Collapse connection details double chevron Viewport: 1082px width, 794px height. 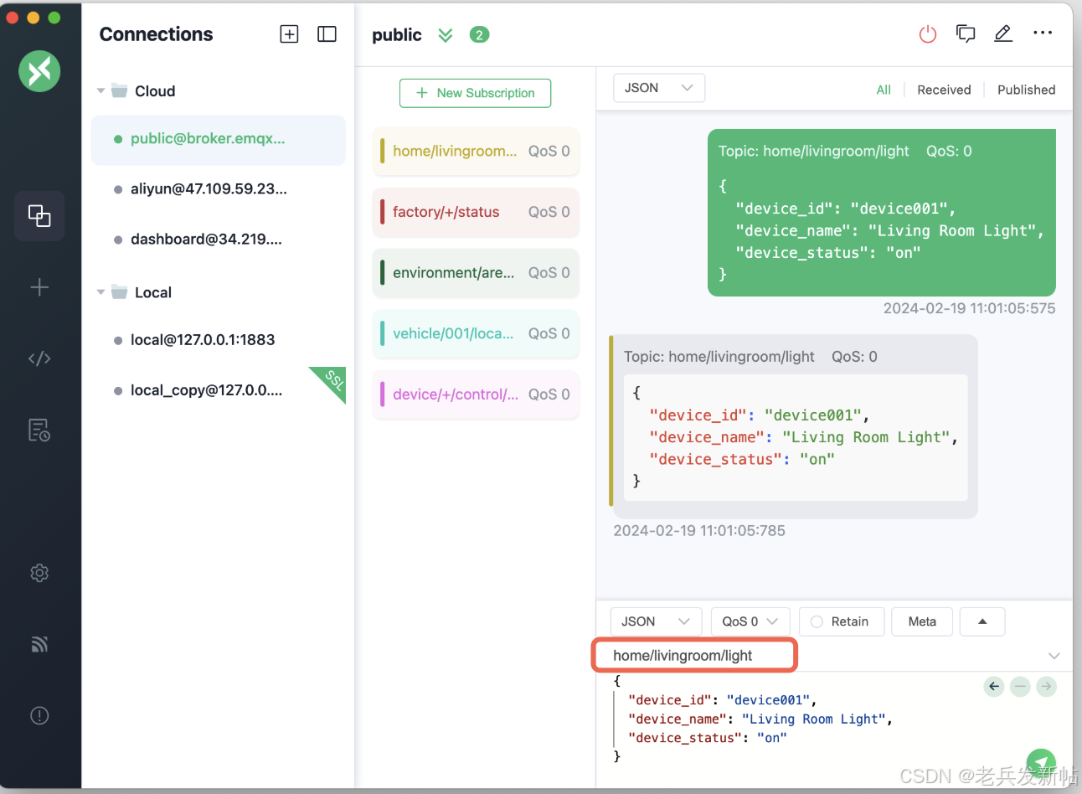[446, 34]
